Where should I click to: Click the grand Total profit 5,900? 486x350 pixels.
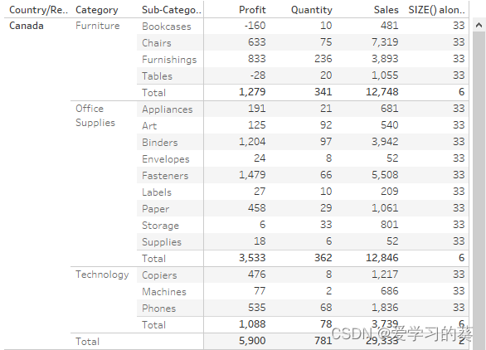pyautogui.click(x=252, y=341)
